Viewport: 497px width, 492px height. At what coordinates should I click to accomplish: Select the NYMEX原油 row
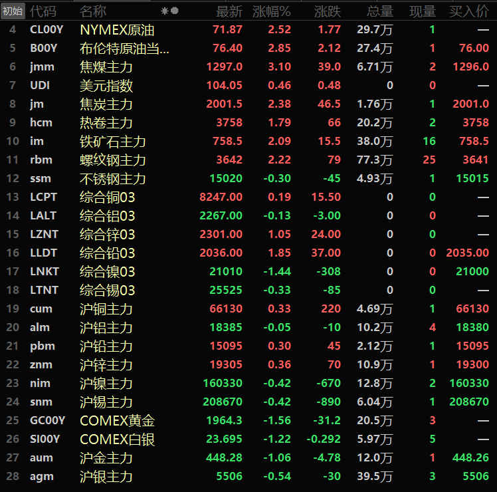pyautogui.click(x=118, y=30)
